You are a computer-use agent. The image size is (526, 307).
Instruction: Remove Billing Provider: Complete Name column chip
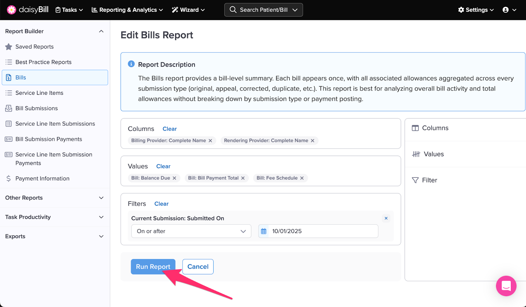pyautogui.click(x=210, y=141)
